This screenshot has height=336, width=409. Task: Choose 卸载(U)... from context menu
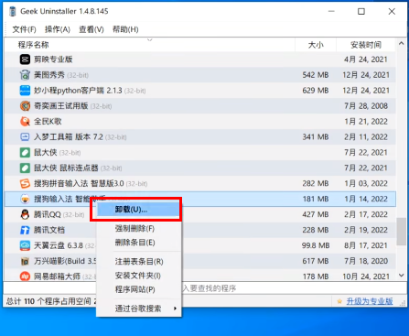tap(139, 210)
